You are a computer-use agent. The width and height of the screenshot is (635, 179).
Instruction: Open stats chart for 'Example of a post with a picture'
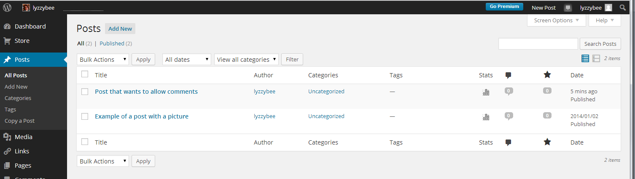point(486,117)
